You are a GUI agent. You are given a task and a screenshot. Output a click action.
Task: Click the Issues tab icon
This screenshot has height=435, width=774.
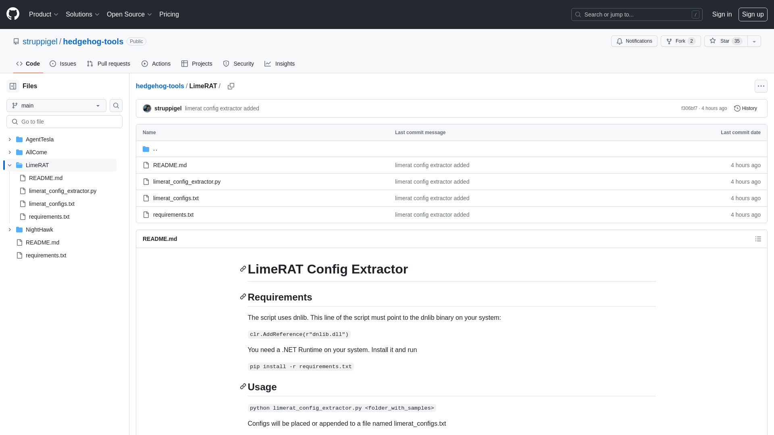coord(53,63)
